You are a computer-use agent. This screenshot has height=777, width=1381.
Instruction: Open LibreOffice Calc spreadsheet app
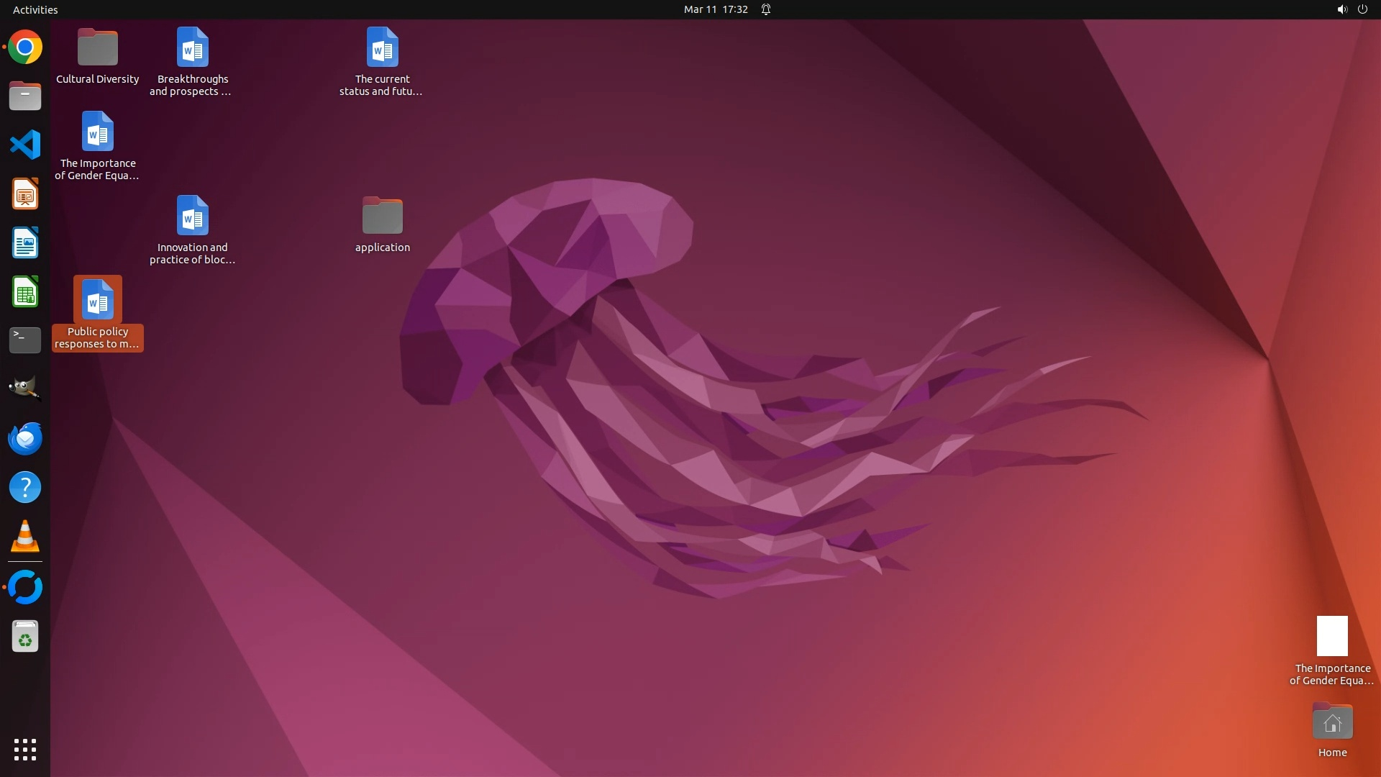(x=25, y=292)
